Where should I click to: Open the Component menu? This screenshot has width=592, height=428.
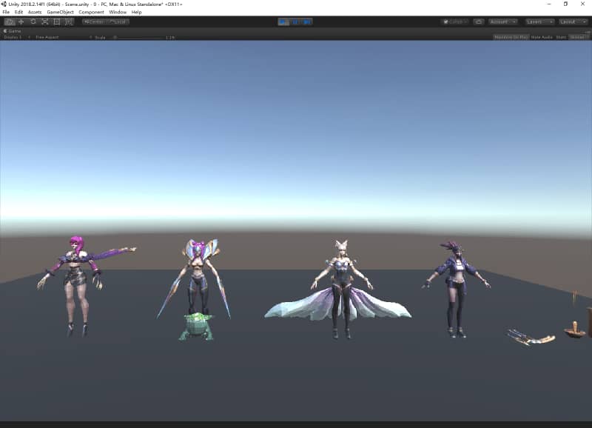[x=91, y=12]
